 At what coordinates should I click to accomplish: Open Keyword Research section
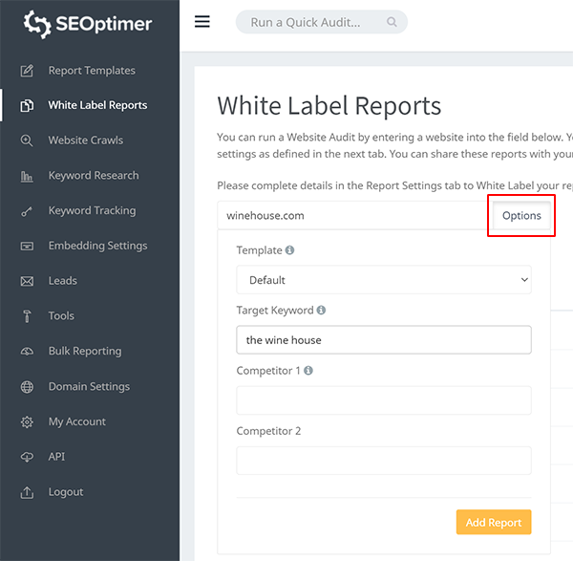click(94, 176)
